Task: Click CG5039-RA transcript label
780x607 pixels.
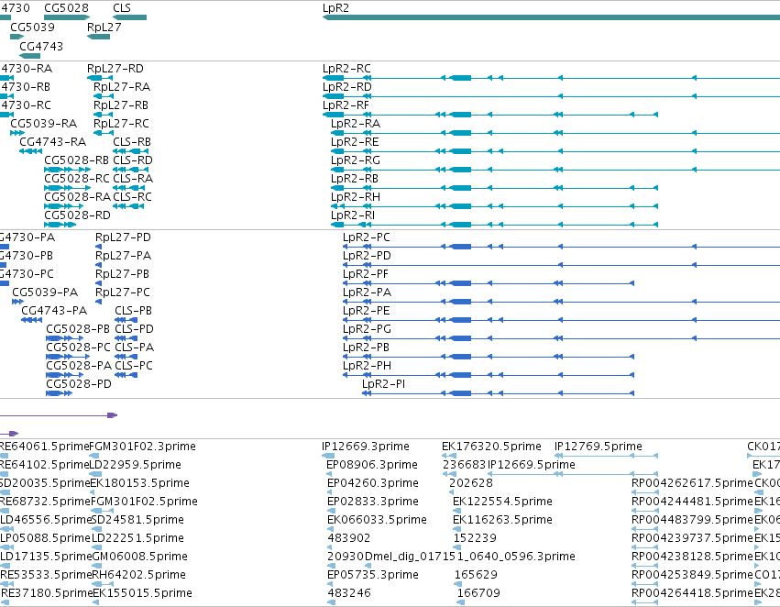Action: tap(44, 124)
